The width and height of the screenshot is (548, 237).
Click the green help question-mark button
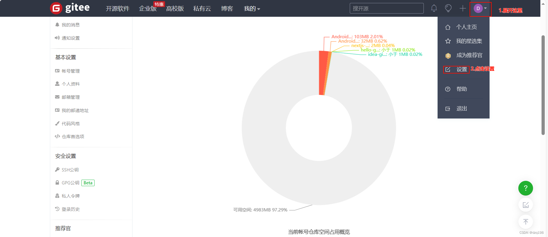click(x=526, y=188)
